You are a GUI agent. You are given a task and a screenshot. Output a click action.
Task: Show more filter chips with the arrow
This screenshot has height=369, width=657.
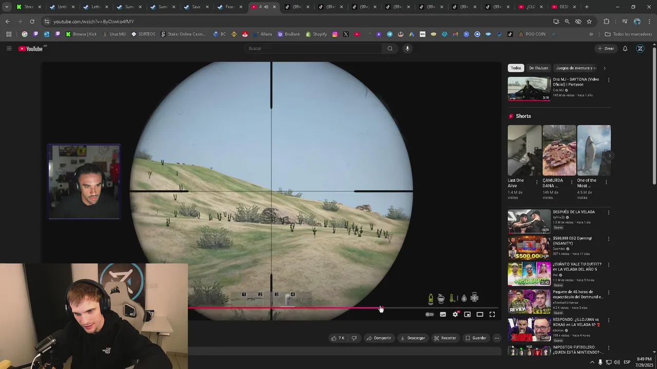[x=604, y=68]
